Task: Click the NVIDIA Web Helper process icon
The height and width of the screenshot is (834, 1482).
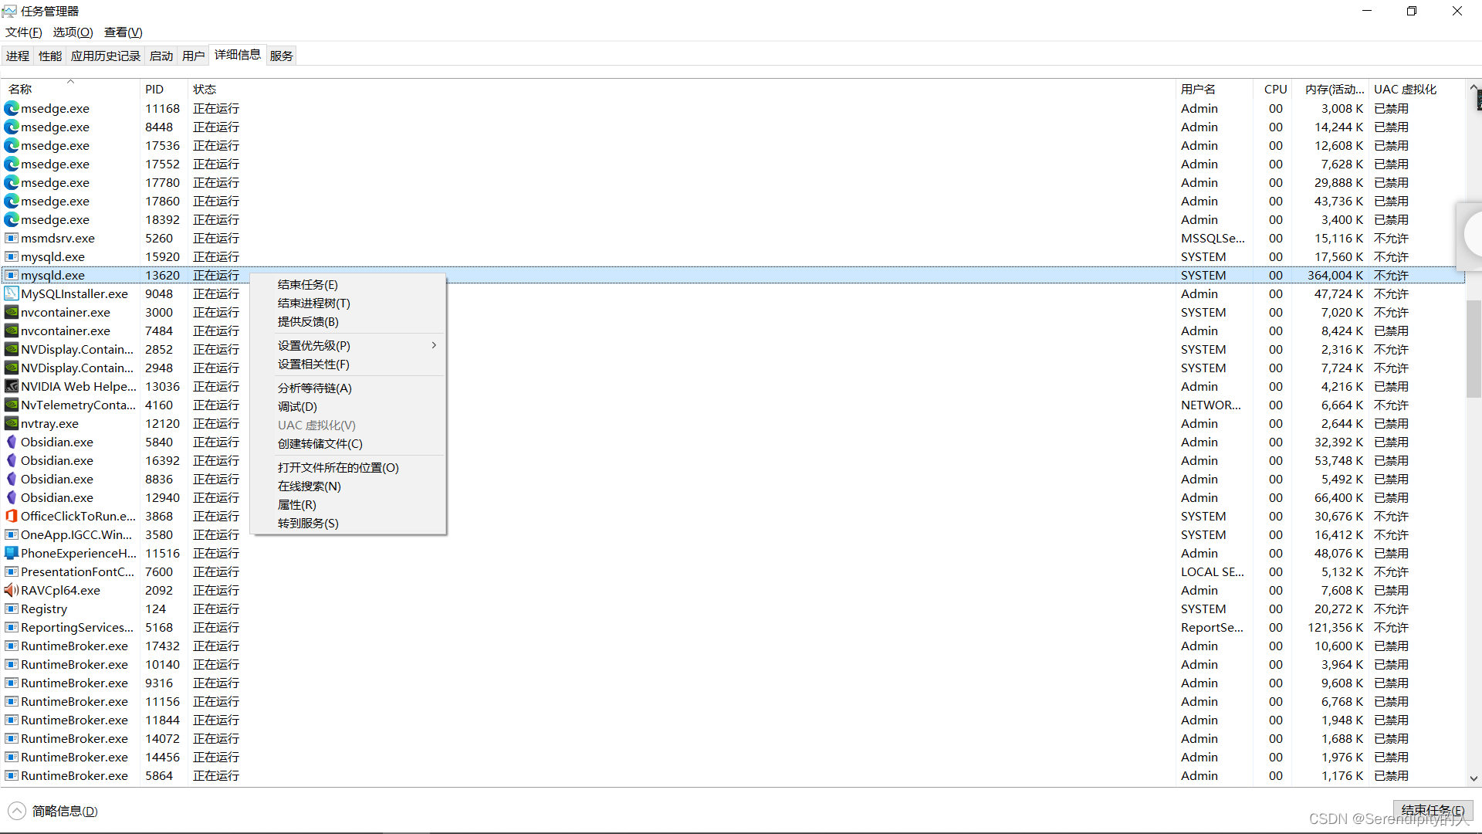Action: [11, 386]
